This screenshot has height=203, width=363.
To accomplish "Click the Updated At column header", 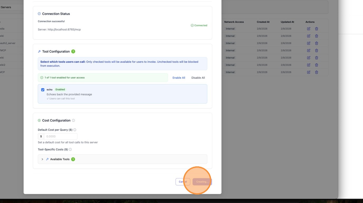I will 287,22.
